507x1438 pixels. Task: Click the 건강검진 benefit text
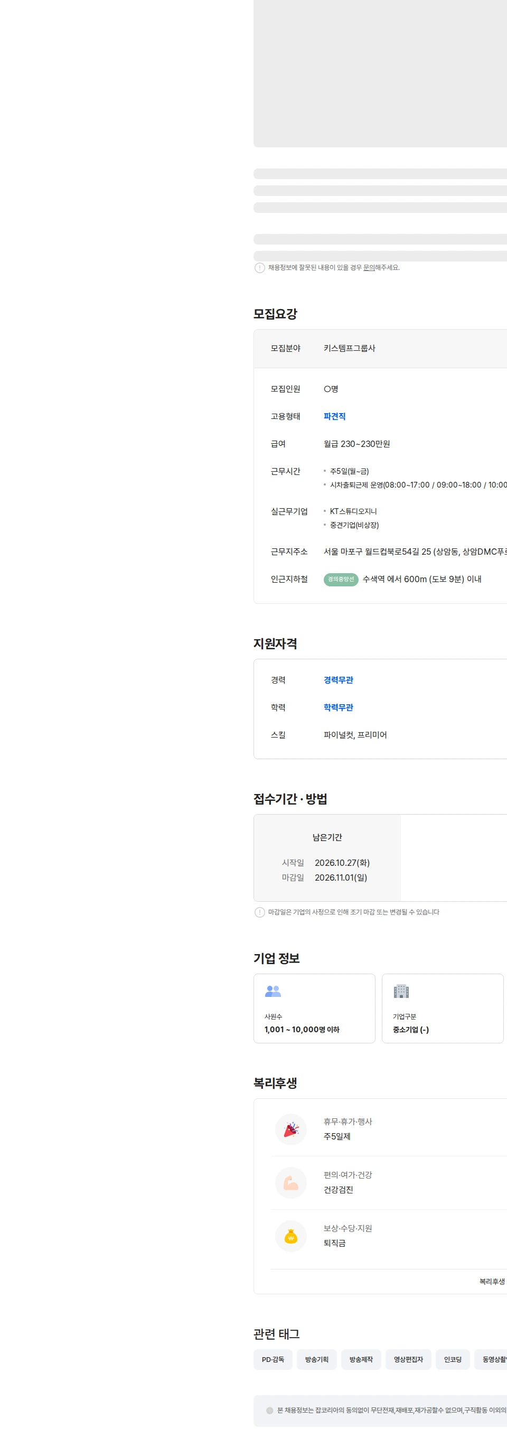pos(338,1190)
